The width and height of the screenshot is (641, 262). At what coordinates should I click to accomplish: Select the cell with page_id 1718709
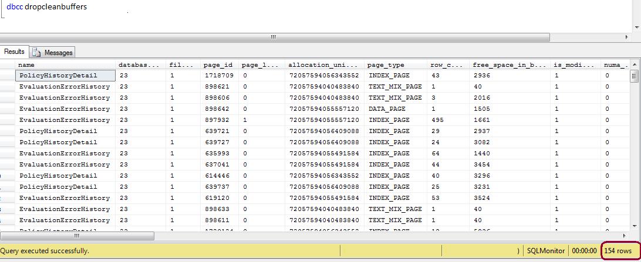coord(218,76)
